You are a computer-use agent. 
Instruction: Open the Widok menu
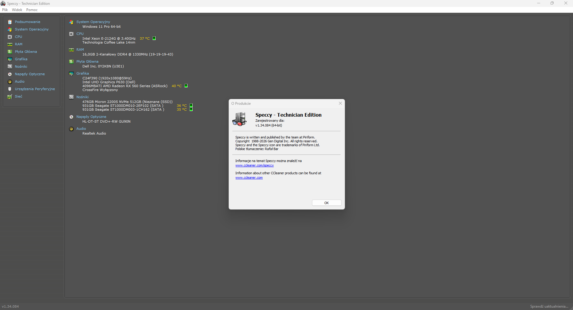tap(17, 10)
